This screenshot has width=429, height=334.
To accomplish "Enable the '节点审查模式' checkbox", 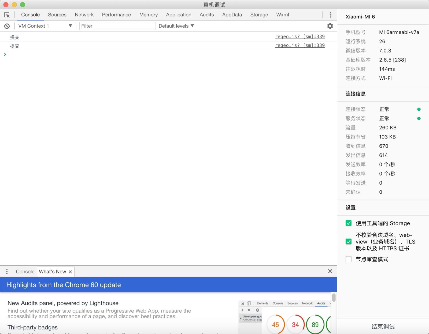I will [x=349, y=259].
